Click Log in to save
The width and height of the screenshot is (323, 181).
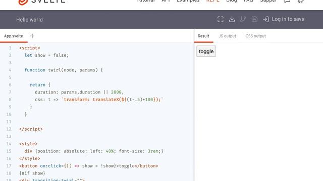288,19
